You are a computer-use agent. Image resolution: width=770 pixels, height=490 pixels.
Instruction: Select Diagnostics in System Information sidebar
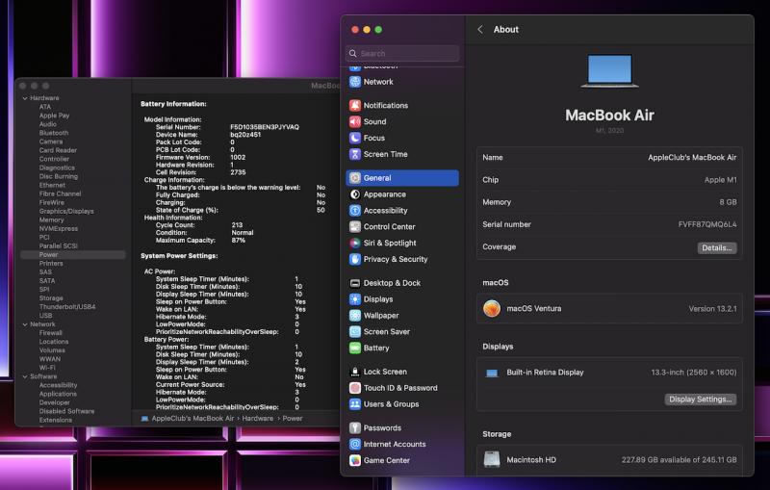[x=57, y=168]
